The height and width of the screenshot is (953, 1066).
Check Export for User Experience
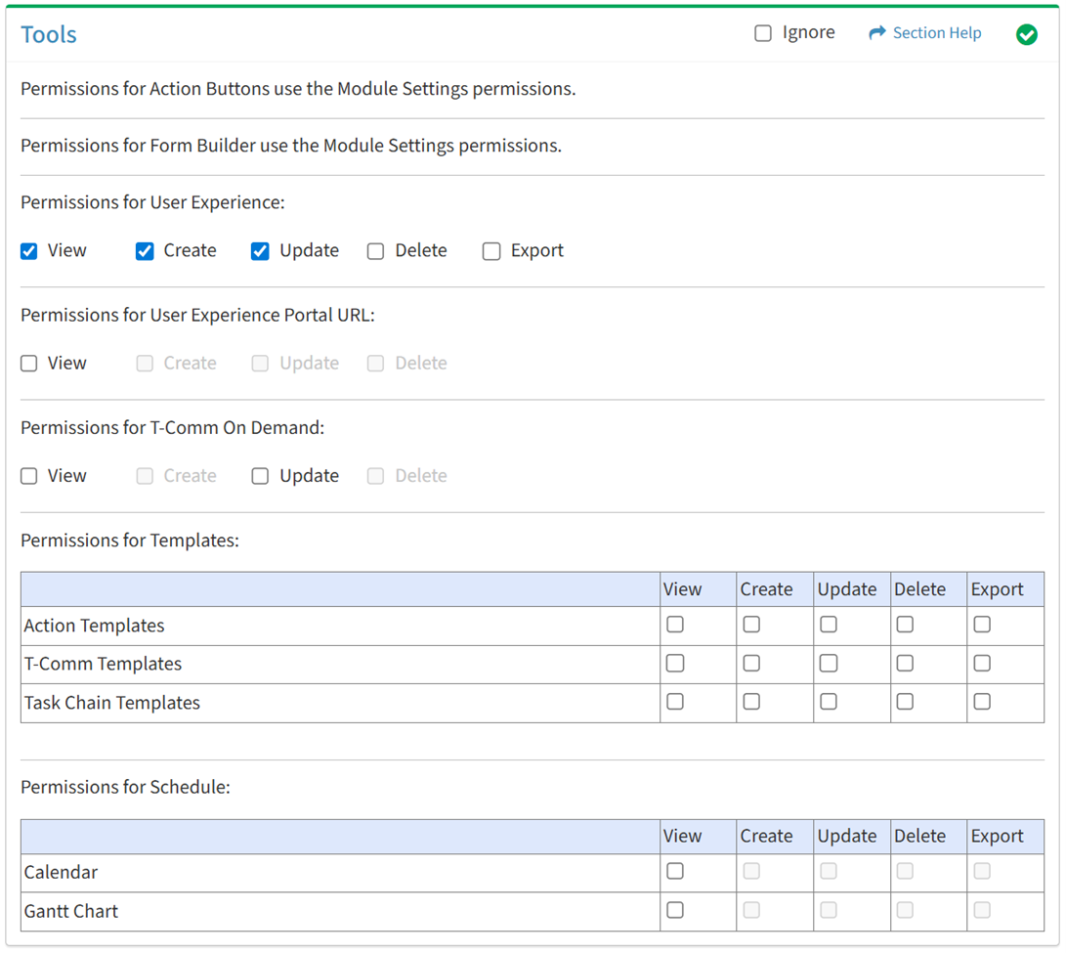(491, 251)
